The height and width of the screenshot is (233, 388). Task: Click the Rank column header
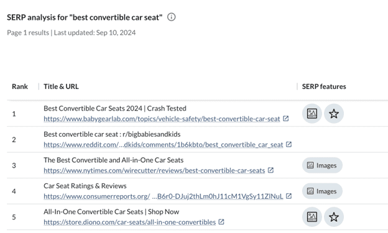click(x=20, y=86)
